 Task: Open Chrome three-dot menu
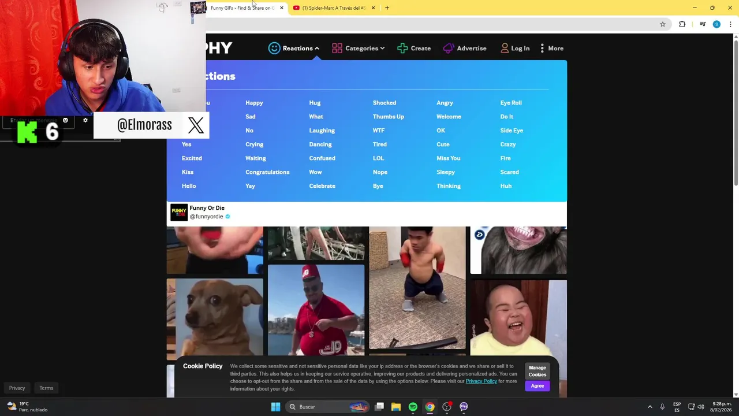[x=730, y=24]
